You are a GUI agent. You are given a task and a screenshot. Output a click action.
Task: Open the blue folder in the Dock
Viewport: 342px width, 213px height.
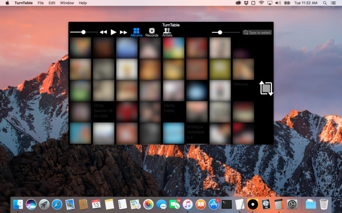(x=311, y=204)
